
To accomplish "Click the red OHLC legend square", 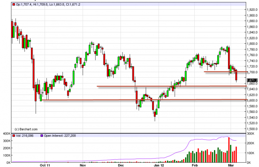I will pyautogui.click(x=14, y=4).
